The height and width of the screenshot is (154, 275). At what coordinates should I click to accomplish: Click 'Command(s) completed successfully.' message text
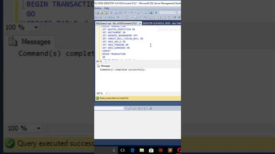pyautogui.click(x=123, y=70)
